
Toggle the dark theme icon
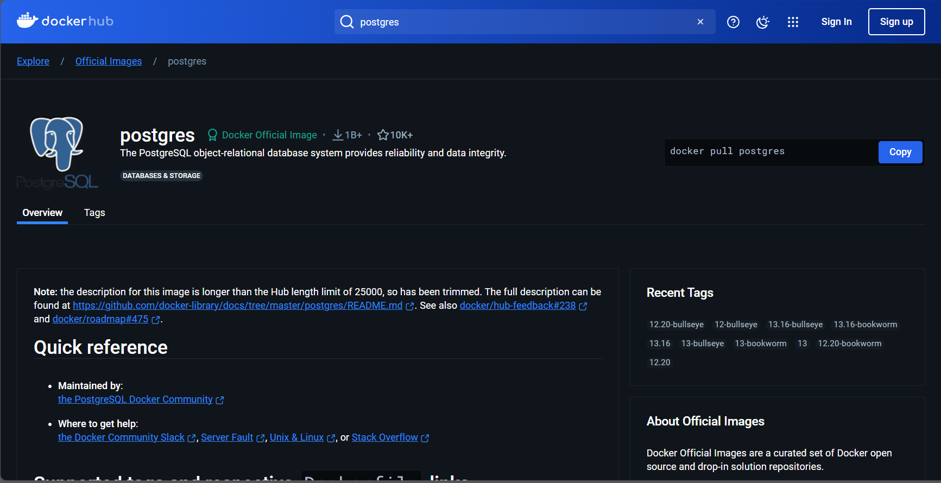click(763, 22)
